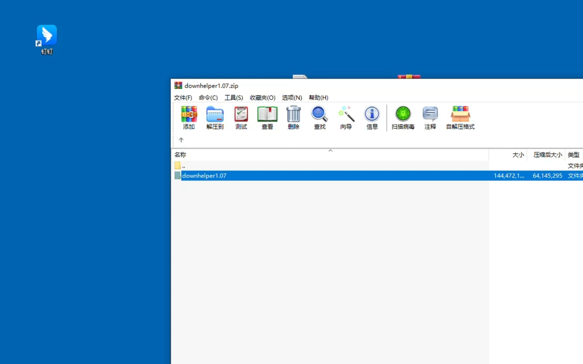
Task: Click the WinRAR title bar app icon
Action: (178, 86)
